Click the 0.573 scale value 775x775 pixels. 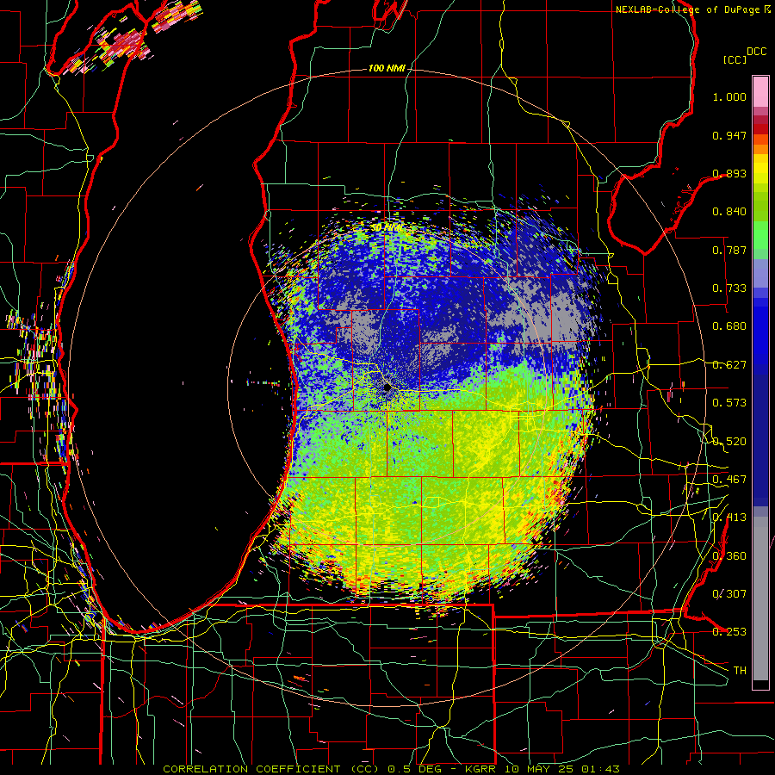729,403
